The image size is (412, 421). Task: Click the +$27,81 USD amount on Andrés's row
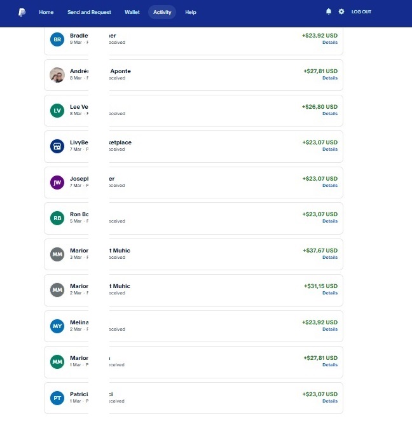click(320, 71)
